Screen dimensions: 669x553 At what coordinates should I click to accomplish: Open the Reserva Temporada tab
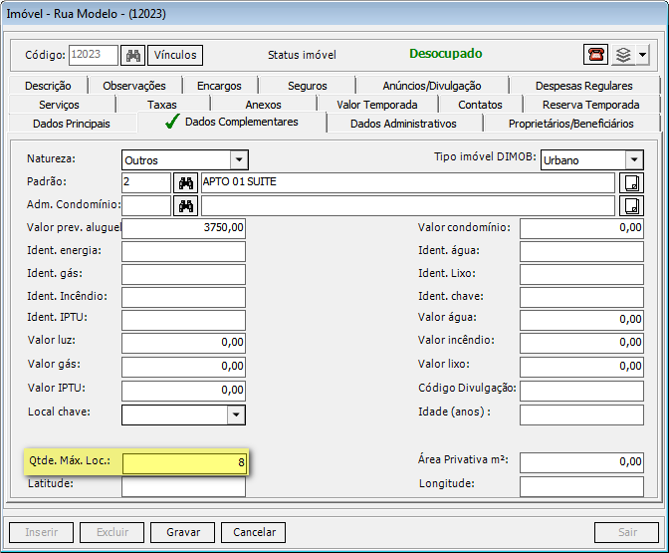click(591, 105)
